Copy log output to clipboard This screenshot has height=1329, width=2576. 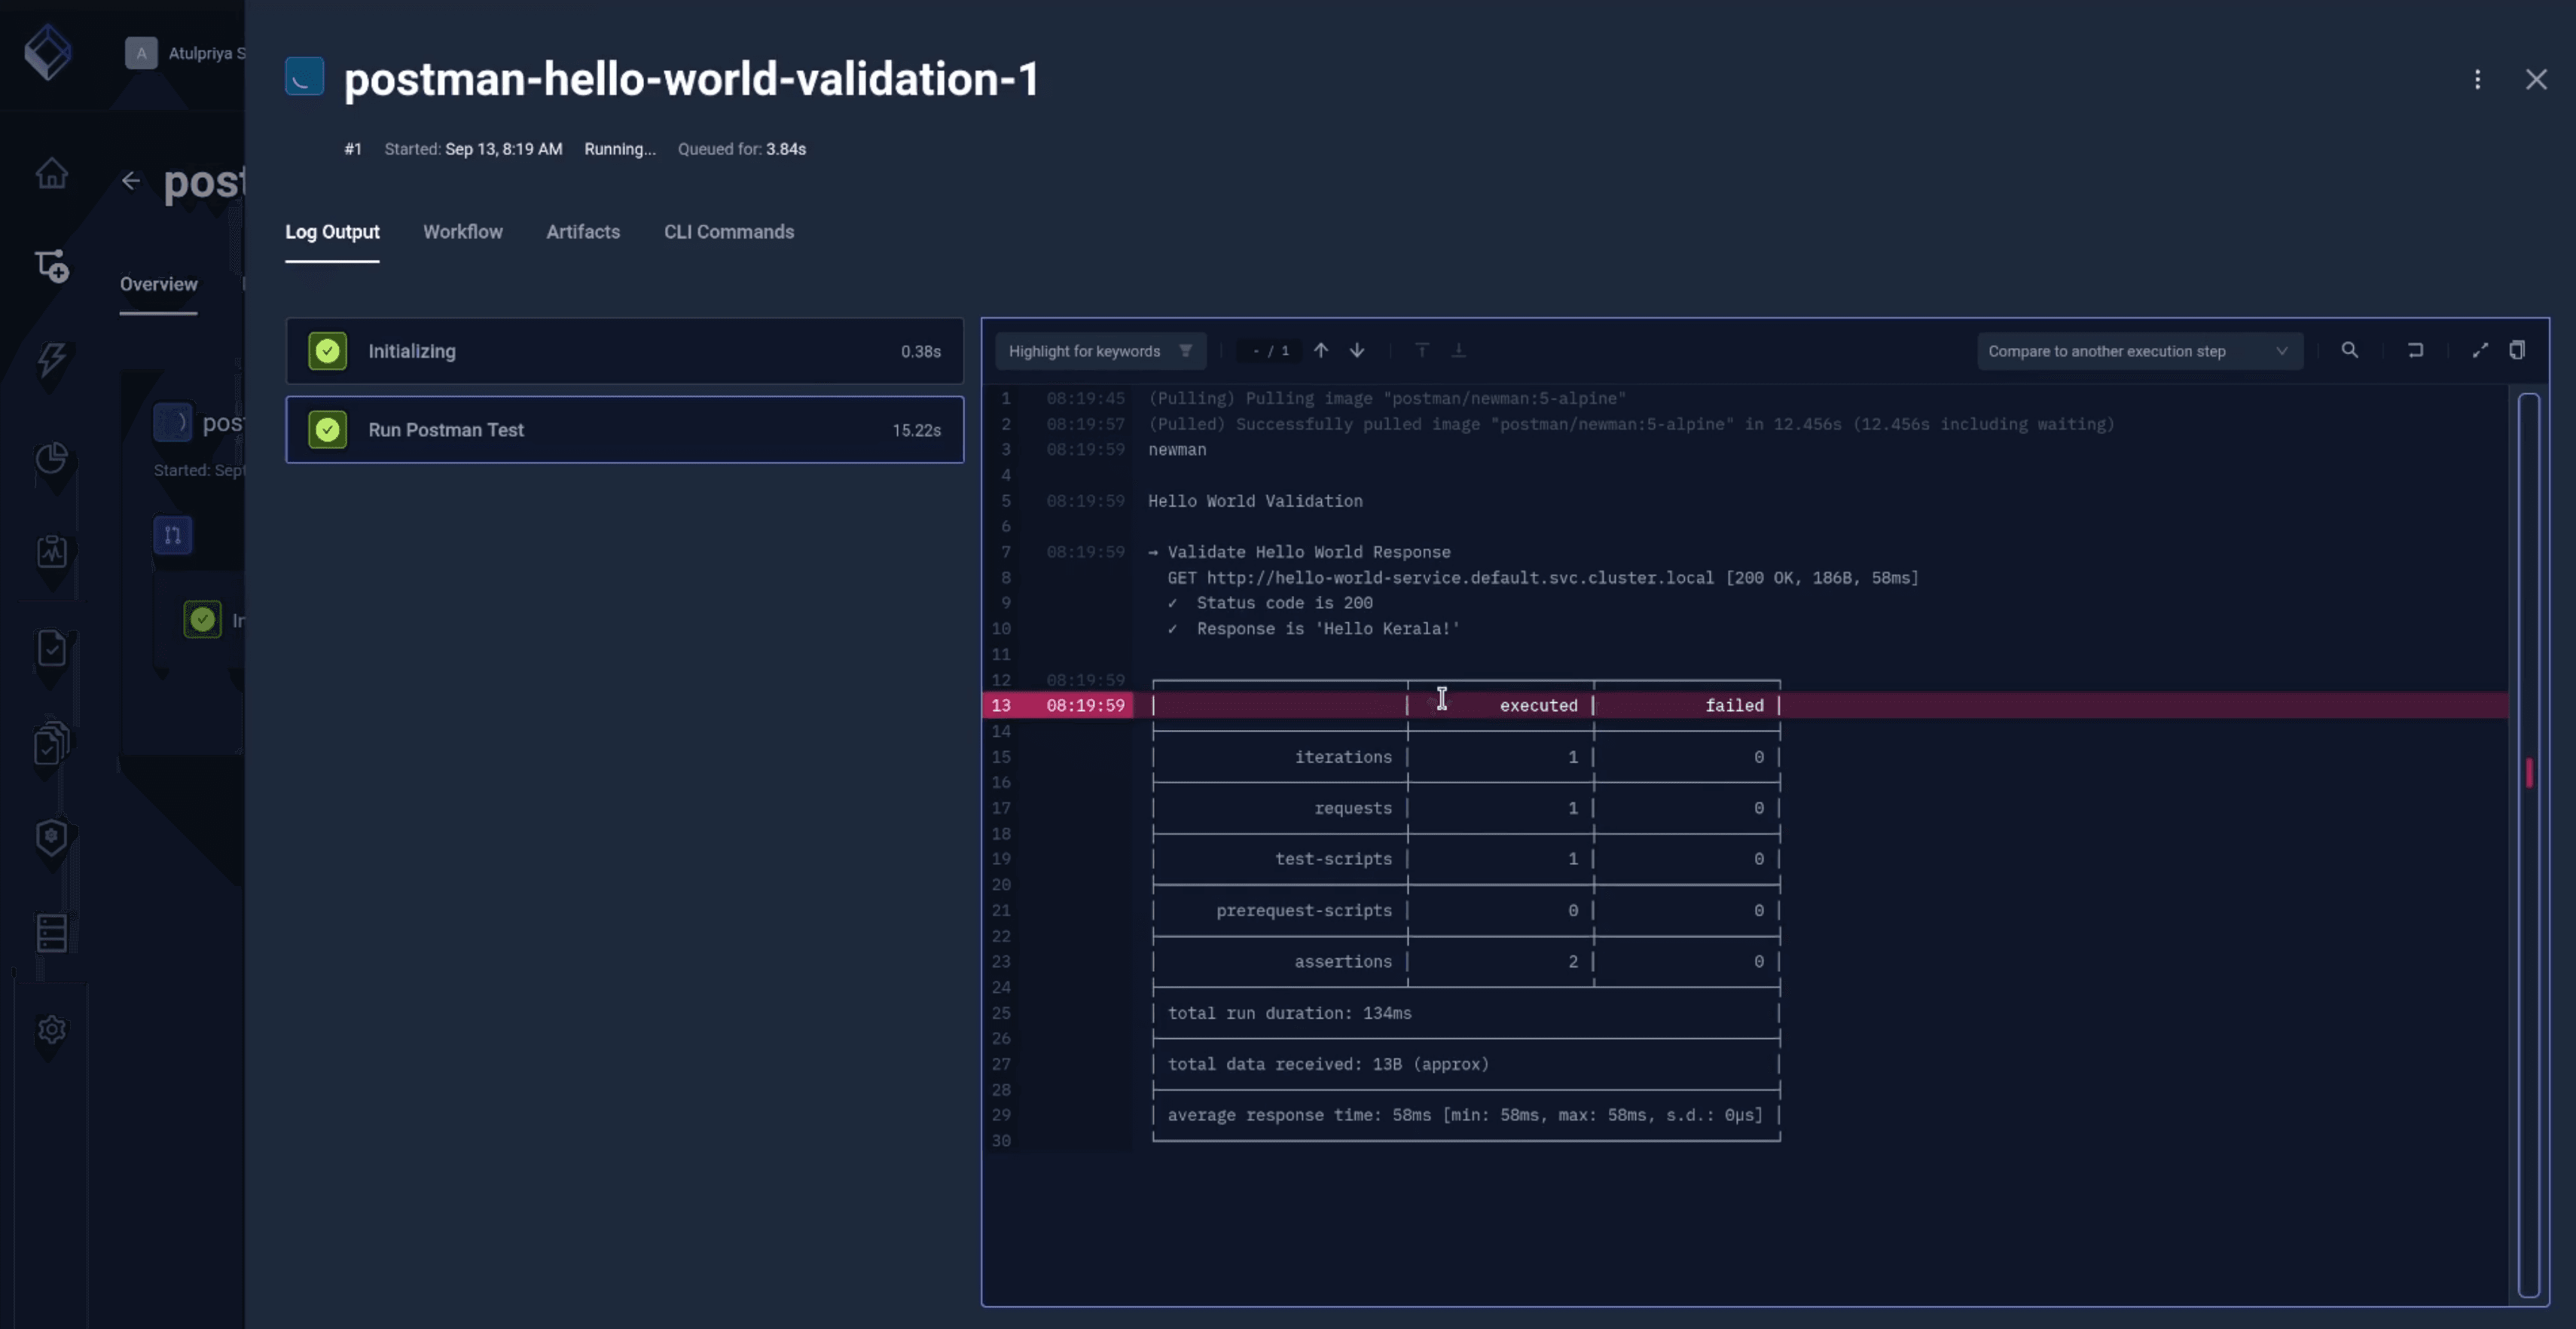coord(2517,350)
